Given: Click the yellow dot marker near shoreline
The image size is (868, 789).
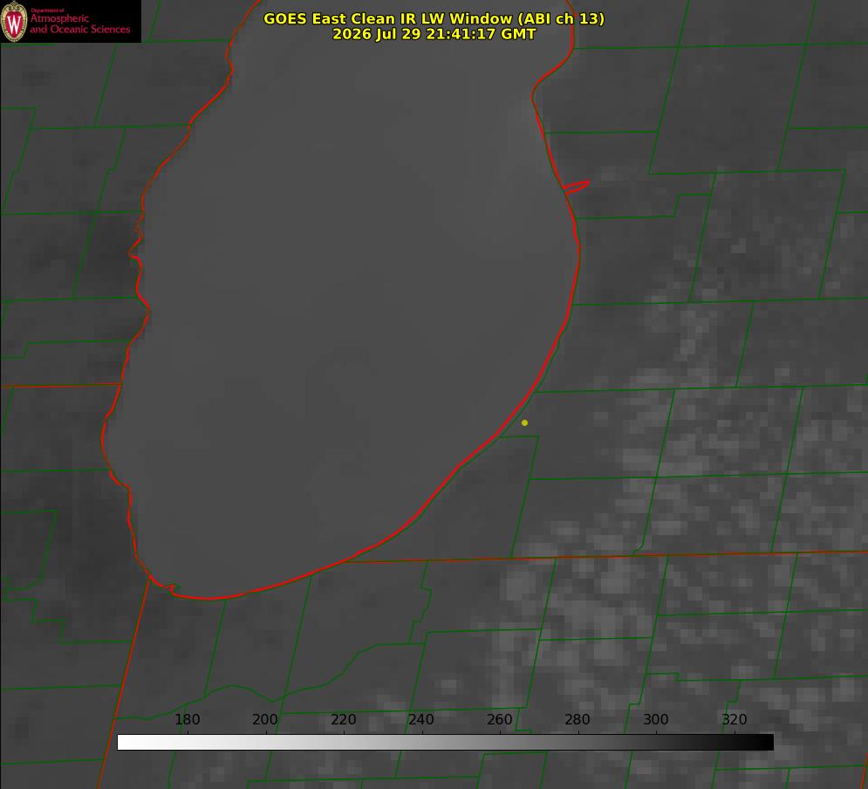Looking at the screenshot, I should pyautogui.click(x=524, y=422).
